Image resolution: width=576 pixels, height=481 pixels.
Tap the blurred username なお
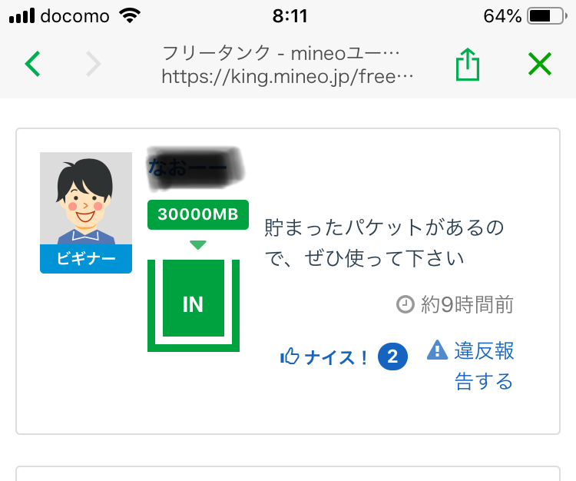pos(194,167)
